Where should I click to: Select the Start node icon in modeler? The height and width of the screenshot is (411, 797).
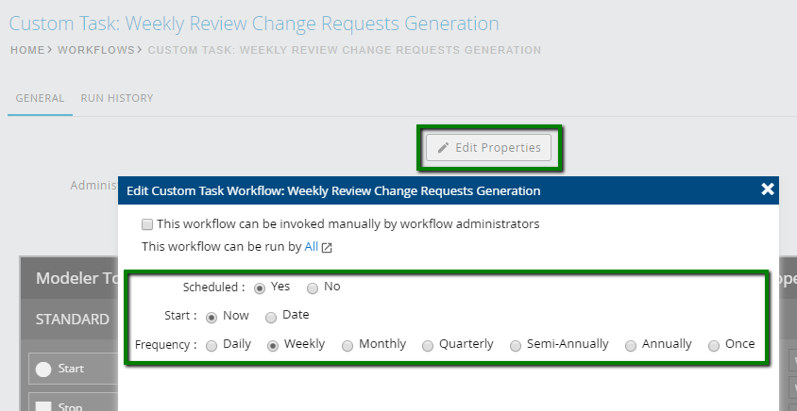pos(42,369)
